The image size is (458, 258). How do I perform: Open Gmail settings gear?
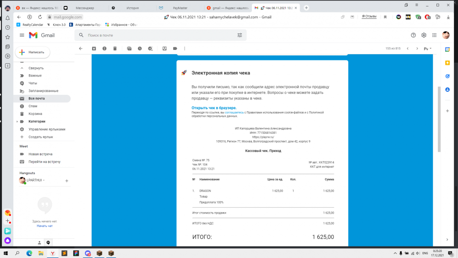(x=424, y=35)
